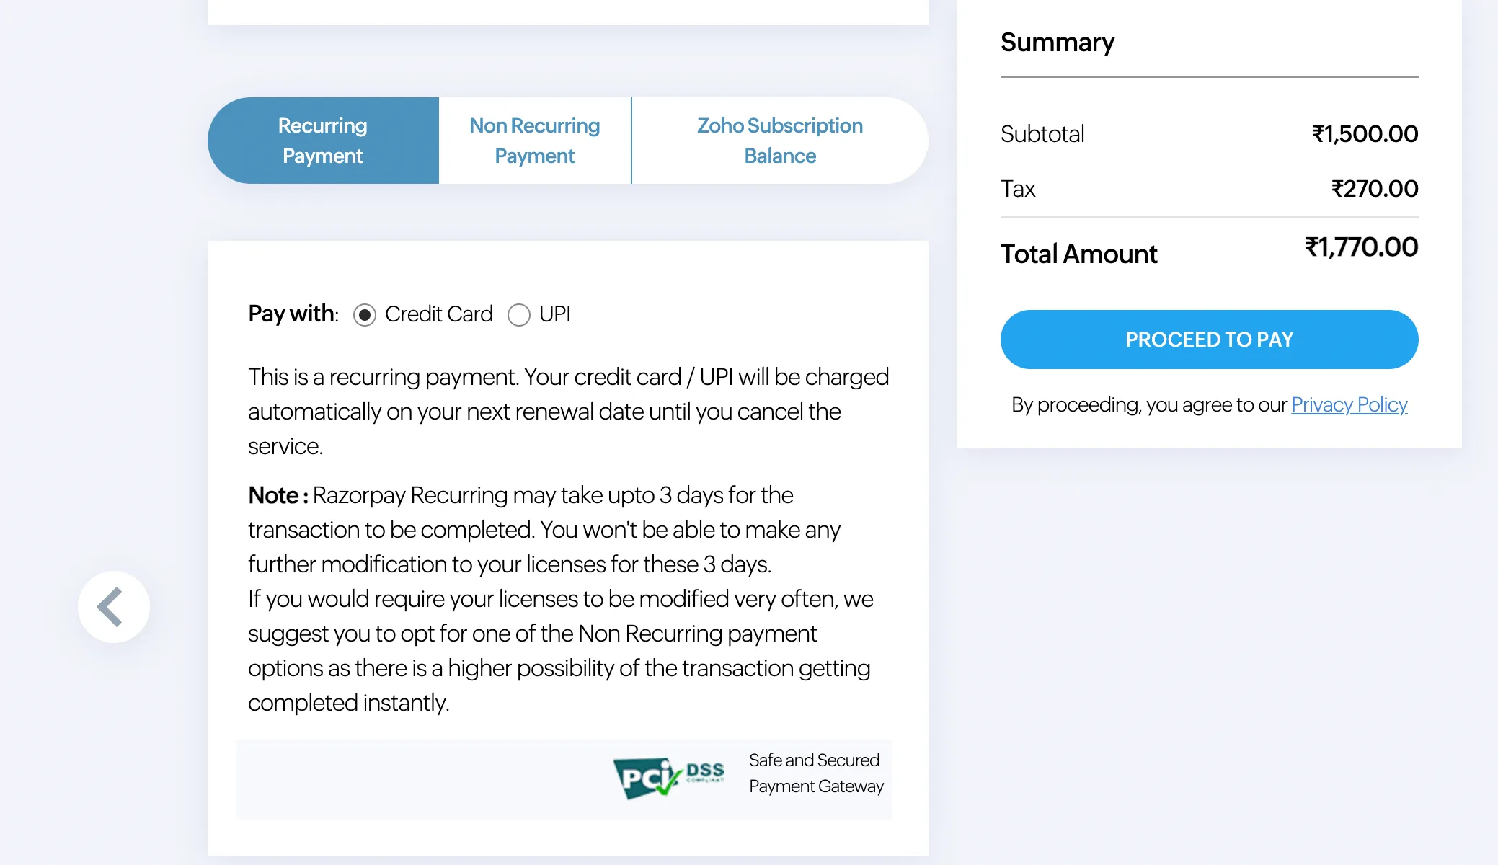
Task: Click the Subtotal label
Action: click(1042, 134)
